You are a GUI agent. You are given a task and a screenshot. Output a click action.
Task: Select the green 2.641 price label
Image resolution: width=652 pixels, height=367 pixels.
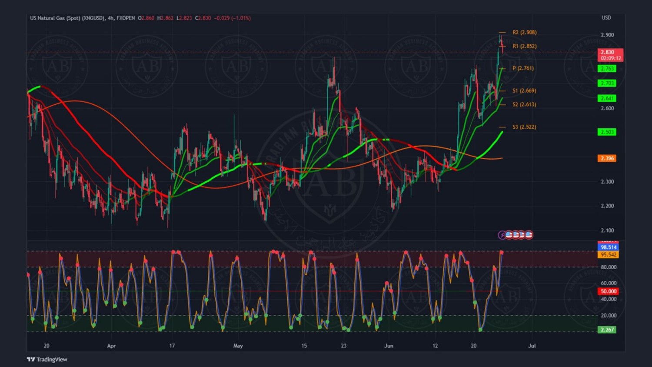point(607,98)
